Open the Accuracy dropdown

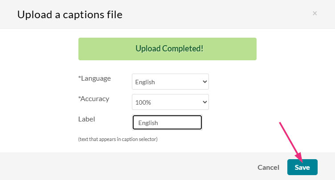coord(170,102)
